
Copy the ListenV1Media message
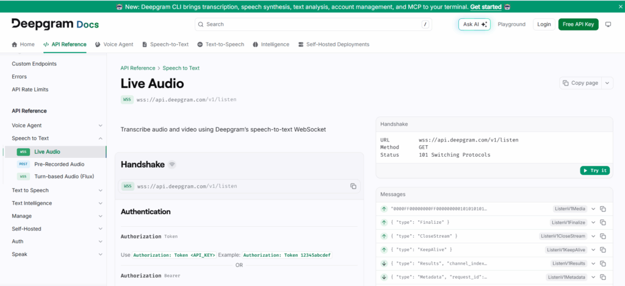coord(603,209)
